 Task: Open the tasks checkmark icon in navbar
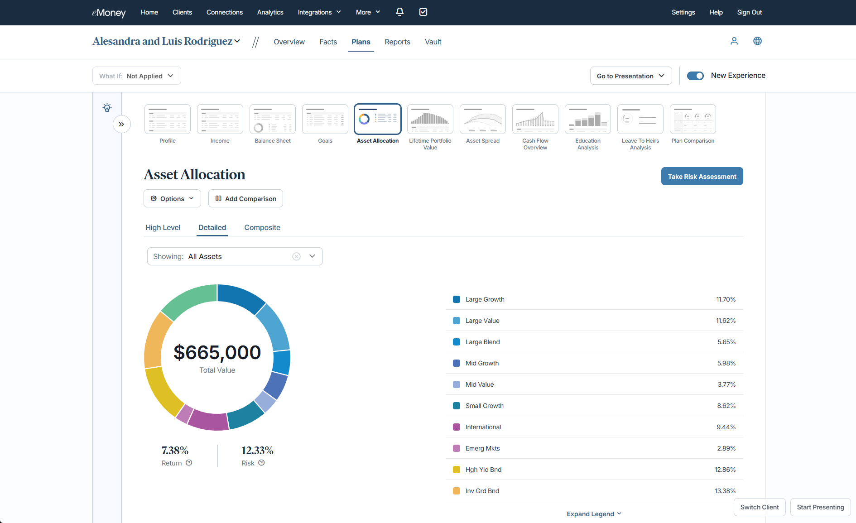(x=423, y=12)
